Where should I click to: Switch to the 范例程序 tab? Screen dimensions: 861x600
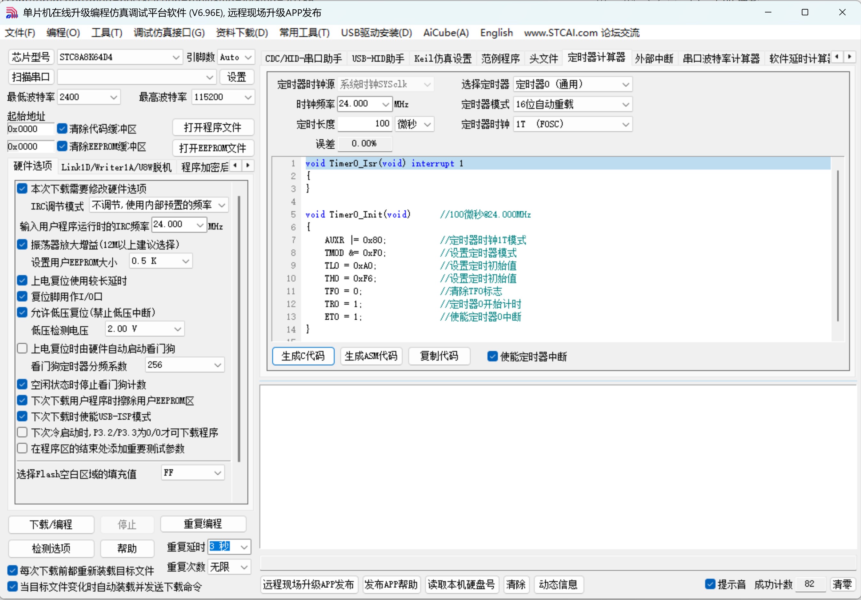click(x=500, y=58)
